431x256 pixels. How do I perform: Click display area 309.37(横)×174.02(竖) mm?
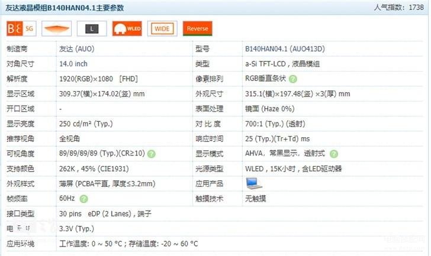[x=102, y=94]
